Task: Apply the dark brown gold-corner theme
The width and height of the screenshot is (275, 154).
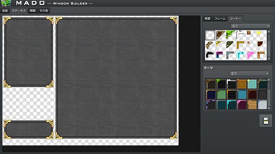Action: 211,84
